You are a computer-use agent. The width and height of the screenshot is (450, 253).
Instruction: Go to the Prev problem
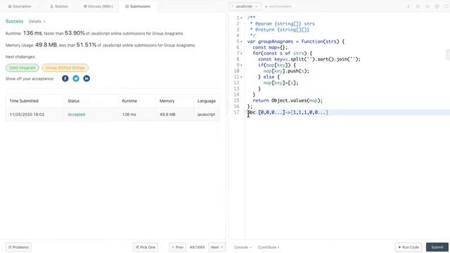pyautogui.click(x=177, y=247)
